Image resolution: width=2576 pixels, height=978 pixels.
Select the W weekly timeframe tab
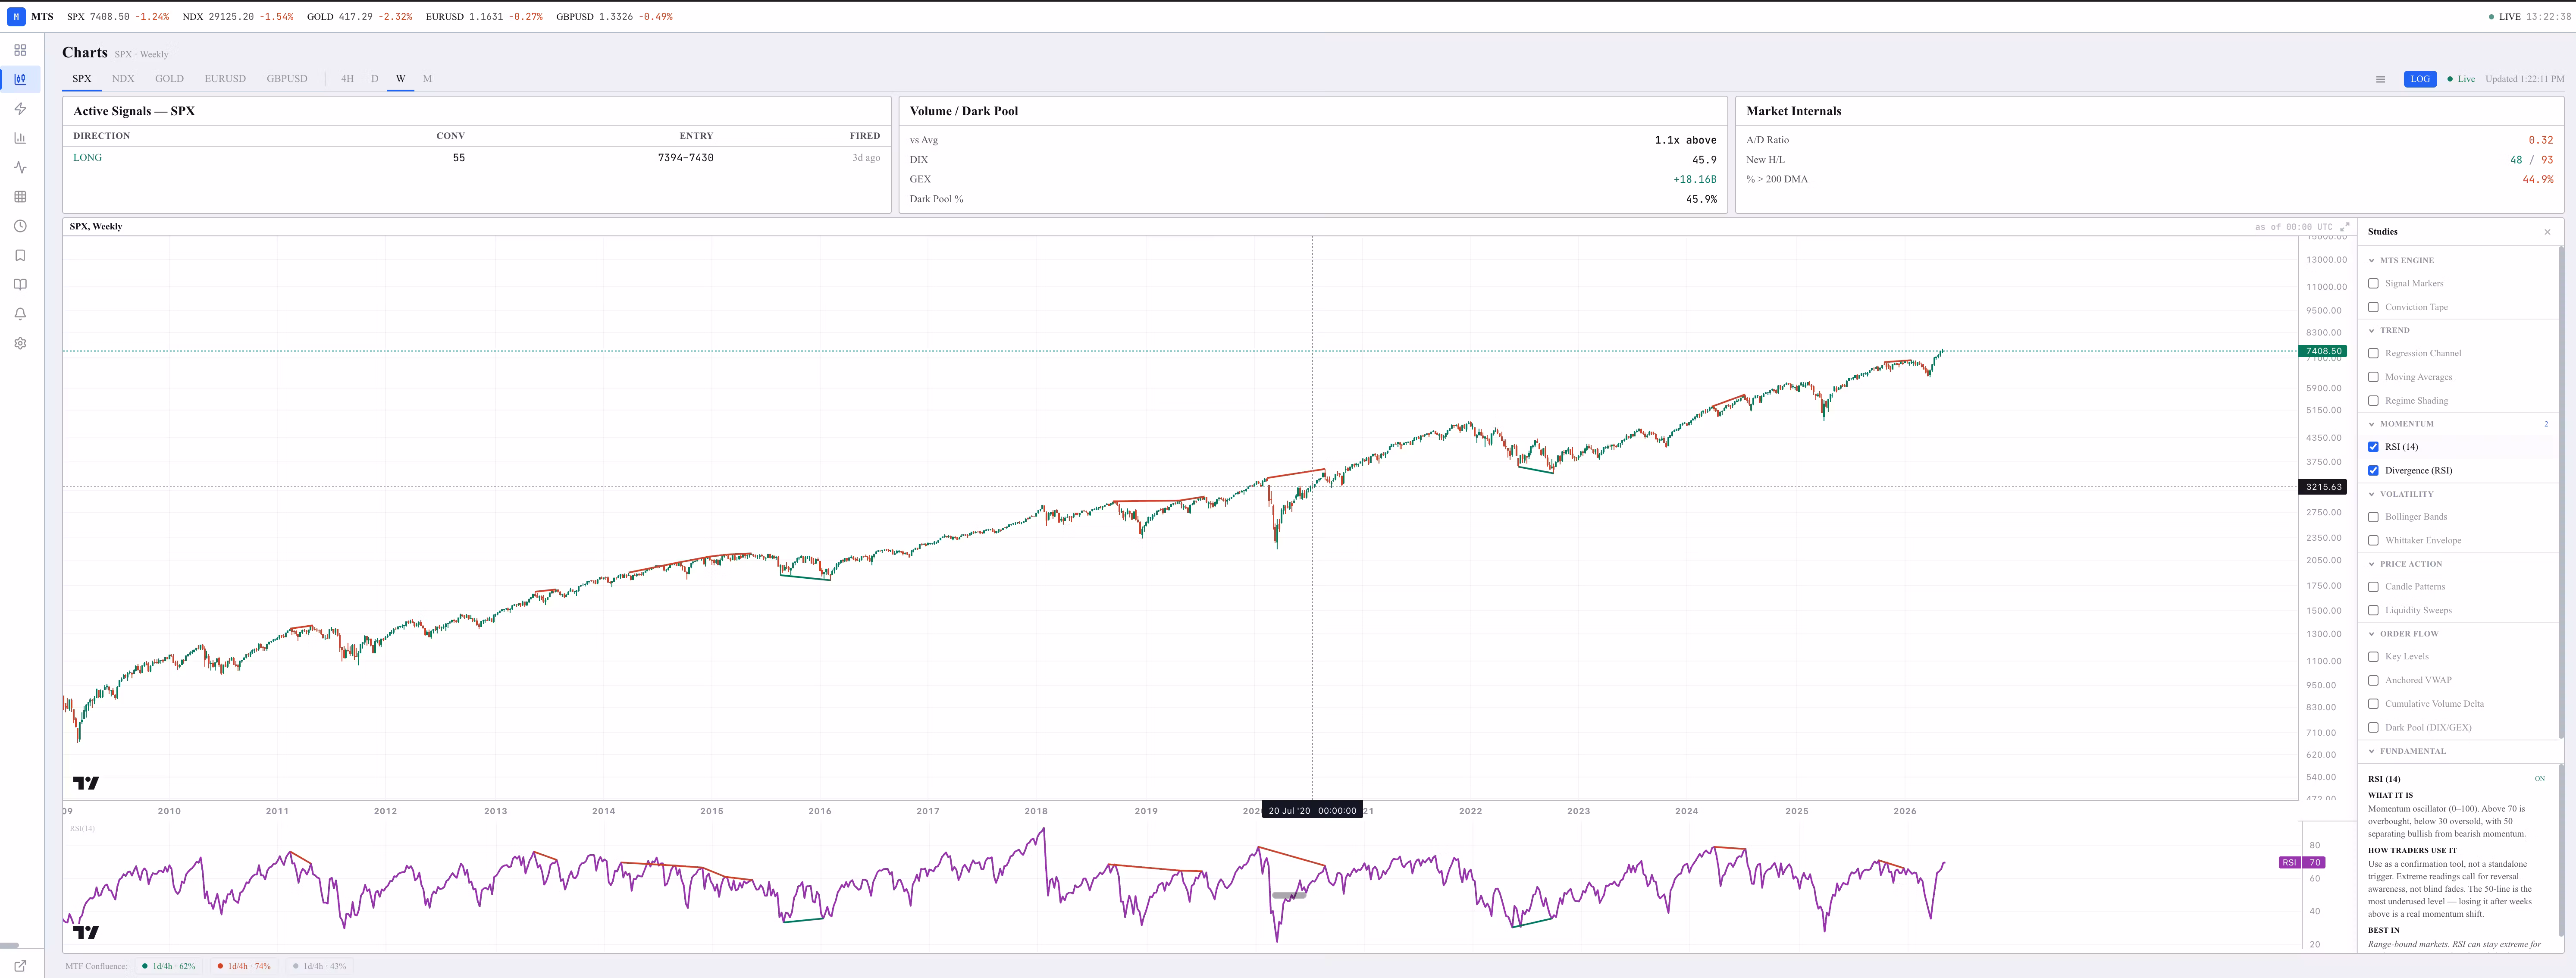click(x=401, y=79)
